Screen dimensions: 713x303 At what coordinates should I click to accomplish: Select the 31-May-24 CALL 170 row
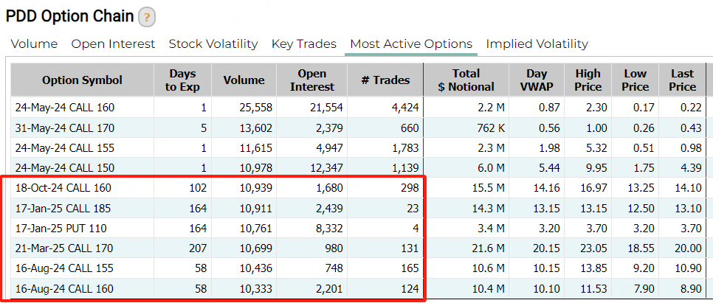click(x=358, y=128)
